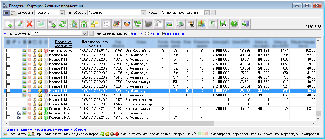325x139 pixels.
Task: Switch to single-line list view mode
Action: [x=7, y=13]
